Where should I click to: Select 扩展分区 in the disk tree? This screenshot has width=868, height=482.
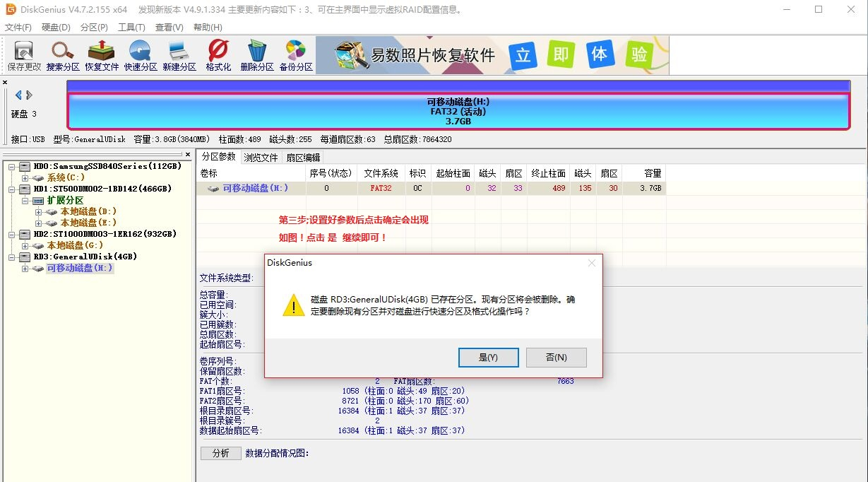pyautogui.click(x=65, y=201)
